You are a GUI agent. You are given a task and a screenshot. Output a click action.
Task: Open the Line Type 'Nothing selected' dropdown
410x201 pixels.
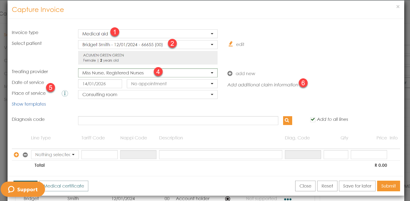55,155
